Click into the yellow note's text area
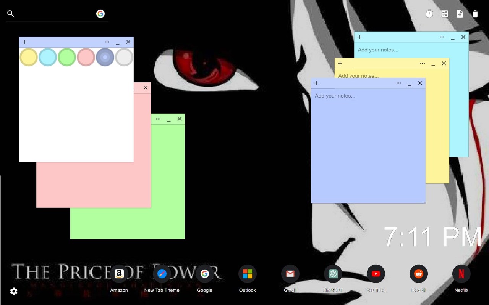This screenshot has width=489, height=305. [392, 74]
